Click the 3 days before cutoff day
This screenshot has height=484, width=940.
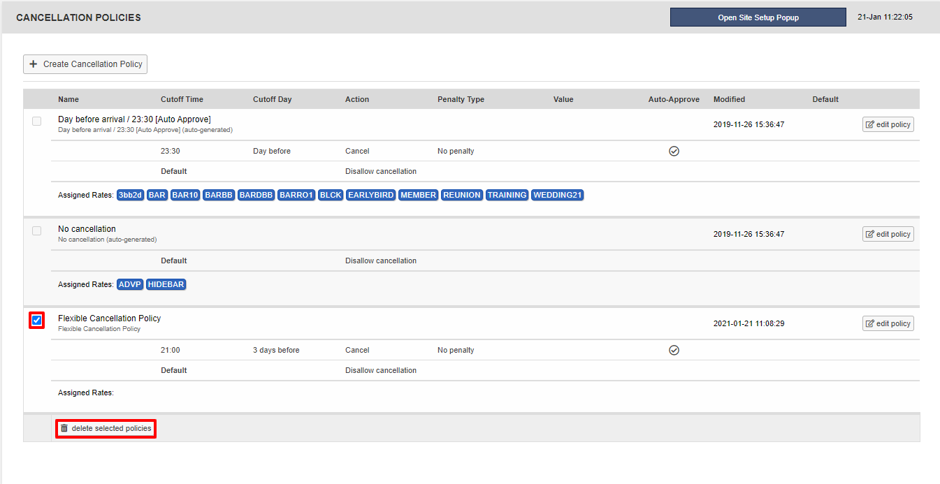[x=276, y=350]
